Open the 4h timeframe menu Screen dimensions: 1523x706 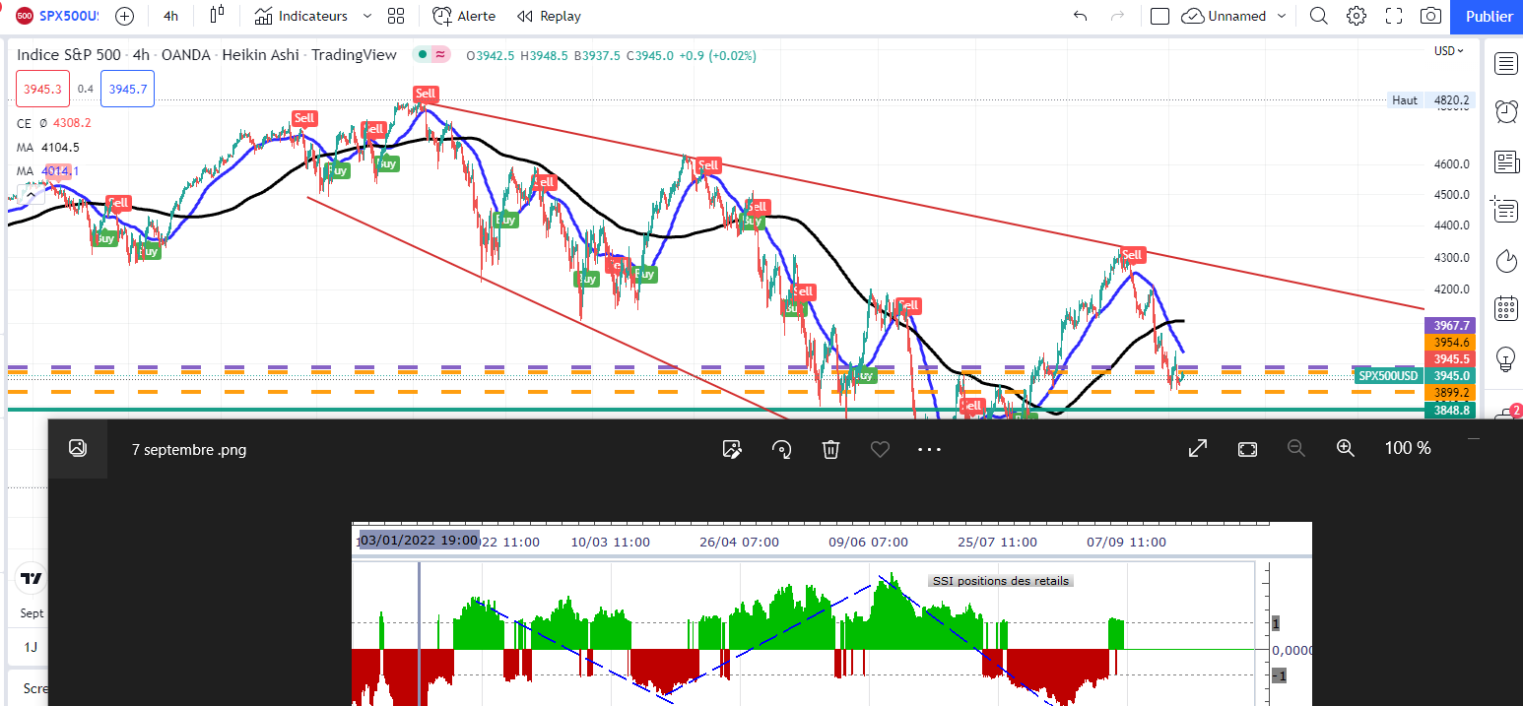click(170, 16)
